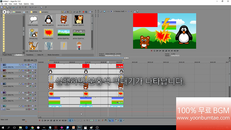Screen dimensions: 231x130
Task: Bypass motion blur on track 4
Action: point(20,84)
